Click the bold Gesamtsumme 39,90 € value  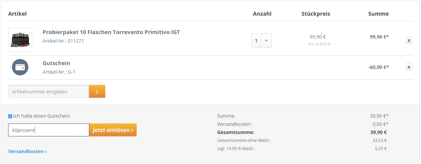click(378, 132)
